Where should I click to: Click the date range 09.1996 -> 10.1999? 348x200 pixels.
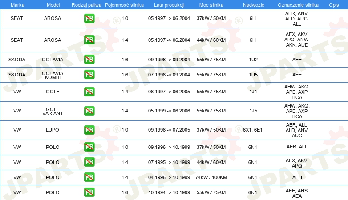coord(169,147)
